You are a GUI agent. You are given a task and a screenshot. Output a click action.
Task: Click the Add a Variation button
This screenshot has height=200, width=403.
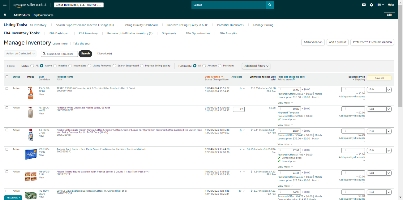tap(313, 42)
